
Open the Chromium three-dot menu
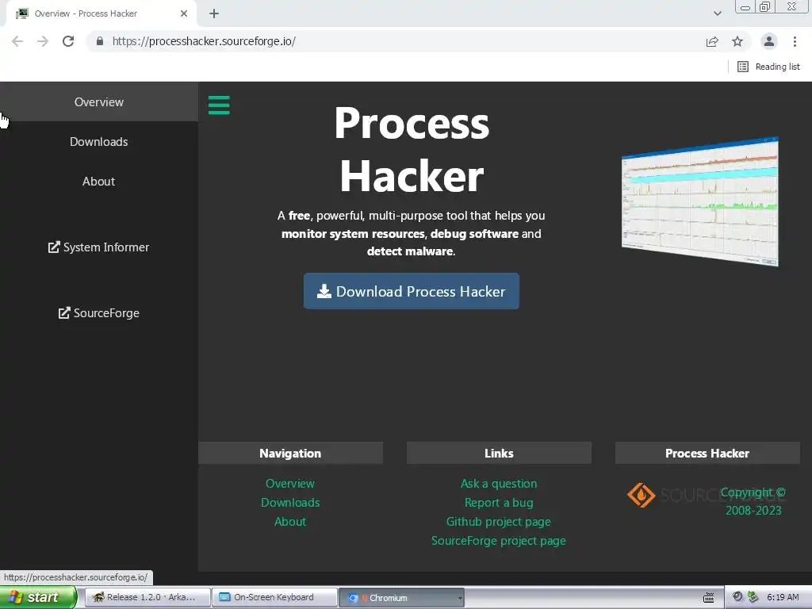pos(795,41)
